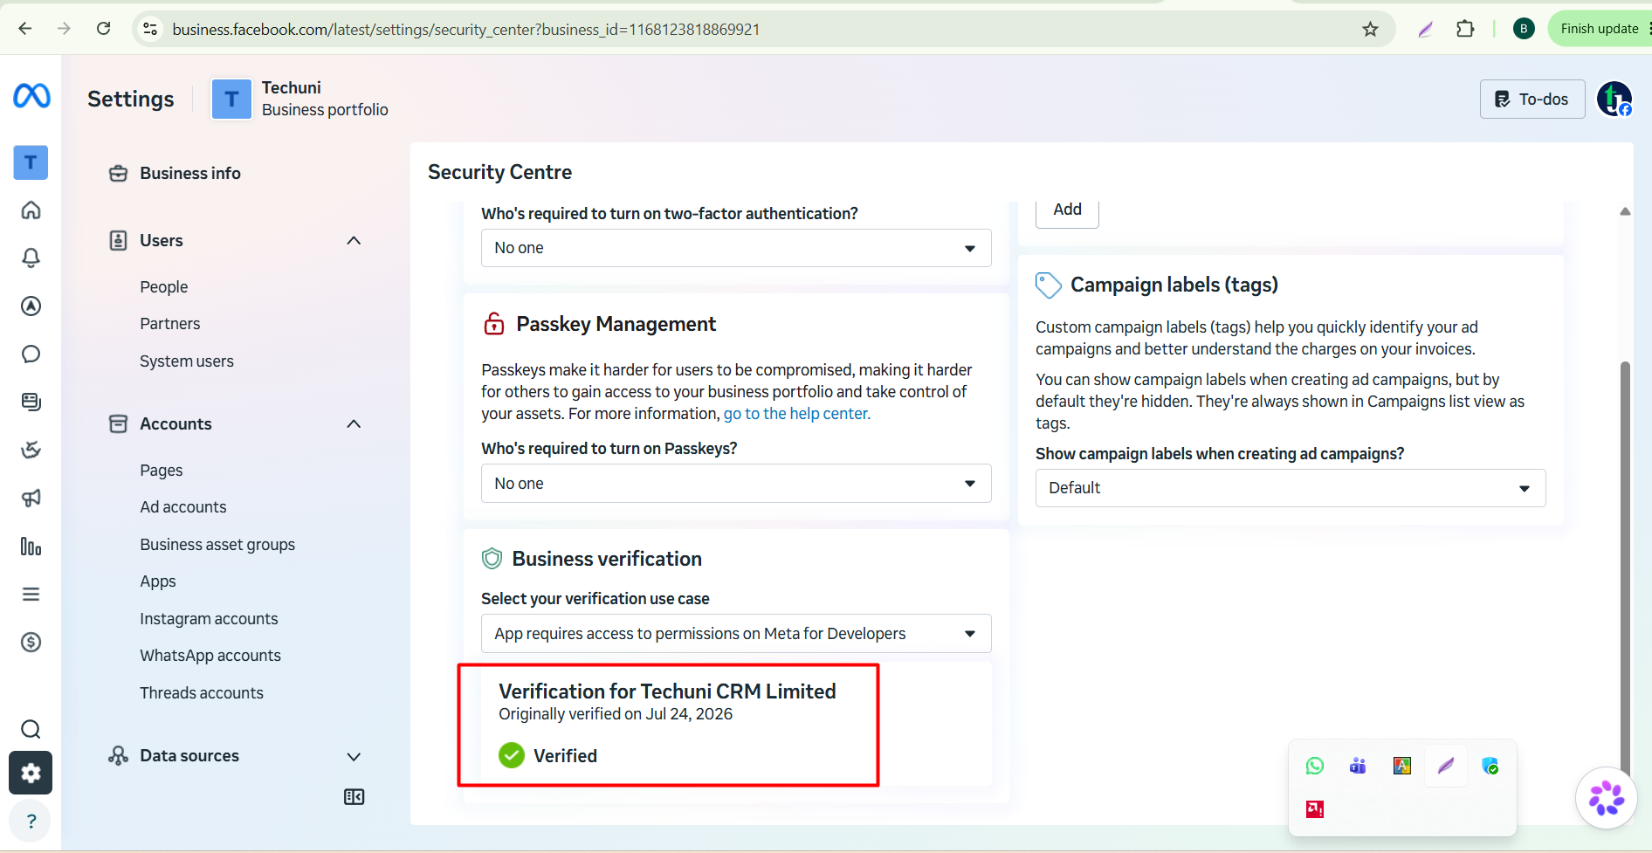
Task: Click the Add button
Action: click(x=1067, y=210)
